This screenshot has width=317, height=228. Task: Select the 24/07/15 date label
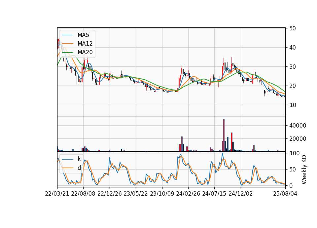click(214, 194)
